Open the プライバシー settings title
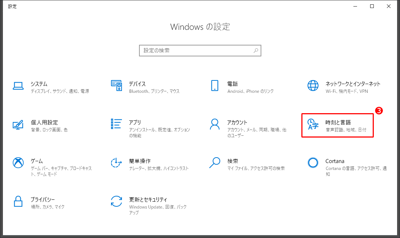The height and width of the screenshot is (238, 400). 43,200
